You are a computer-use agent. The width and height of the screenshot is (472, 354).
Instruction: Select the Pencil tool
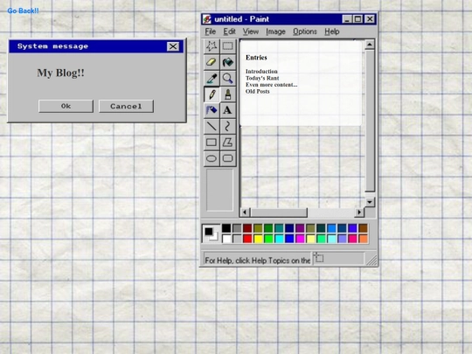click(212, 94)
